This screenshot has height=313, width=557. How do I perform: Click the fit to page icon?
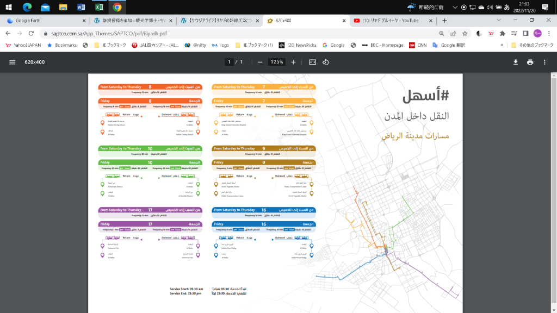point(312,62)
